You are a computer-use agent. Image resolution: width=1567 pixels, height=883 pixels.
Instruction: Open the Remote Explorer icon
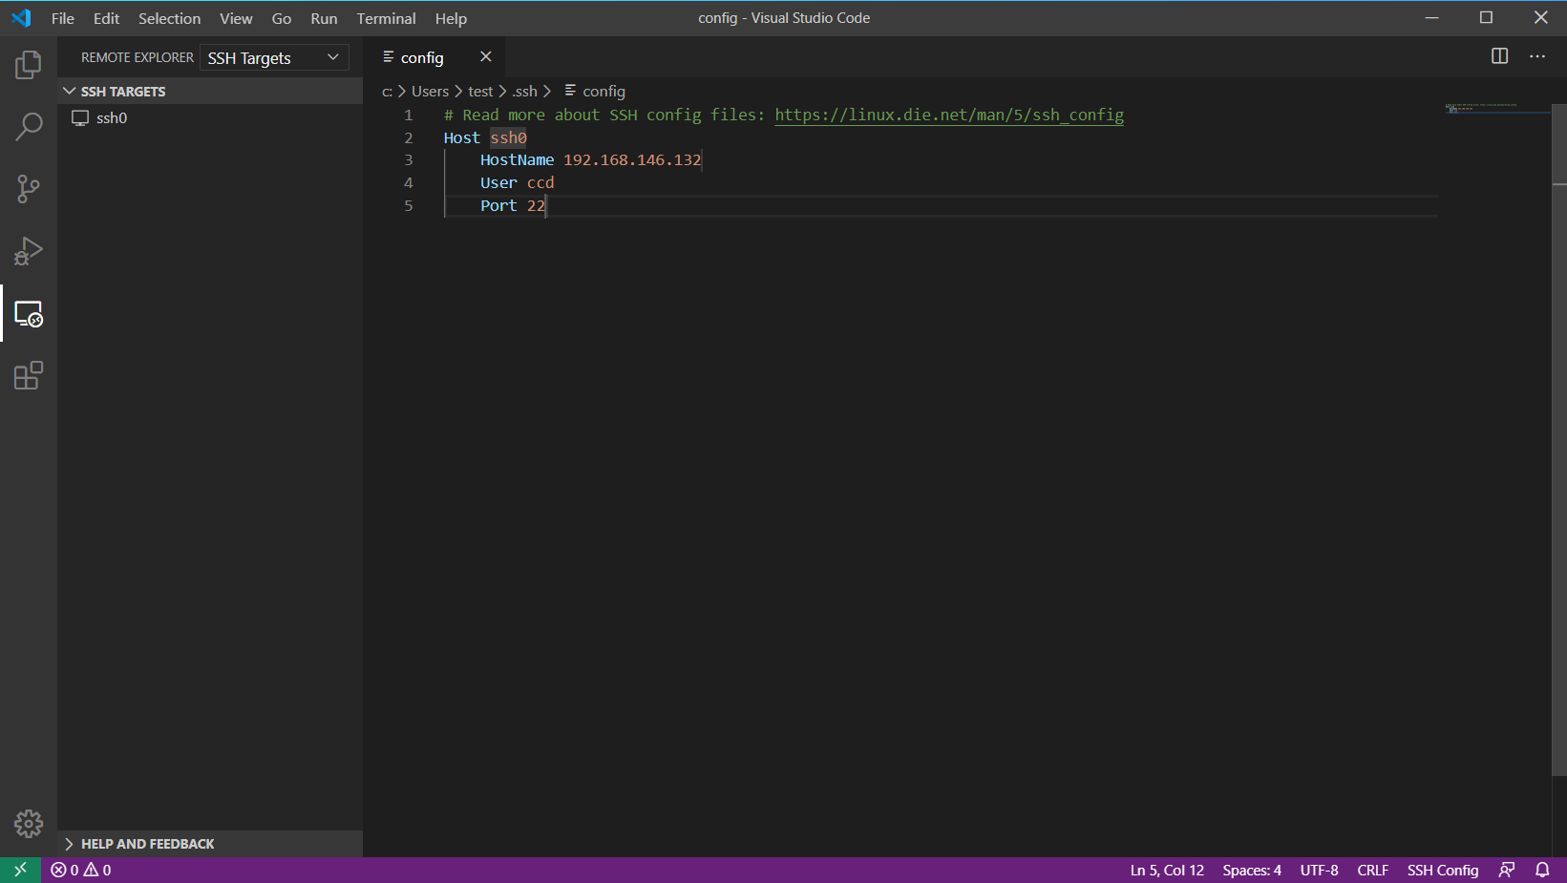point(28,314)
